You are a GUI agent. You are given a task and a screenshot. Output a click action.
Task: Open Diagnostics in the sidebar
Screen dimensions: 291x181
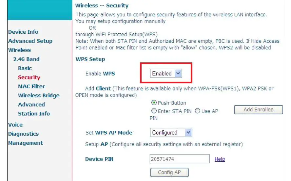pos(23,134)
